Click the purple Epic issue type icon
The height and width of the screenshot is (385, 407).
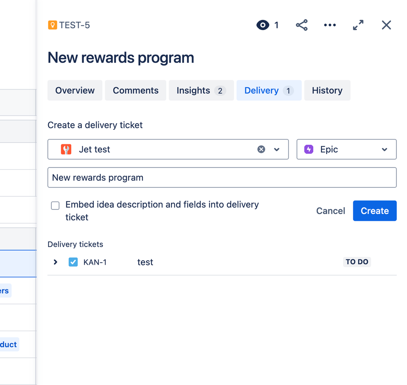pos(309,149)
